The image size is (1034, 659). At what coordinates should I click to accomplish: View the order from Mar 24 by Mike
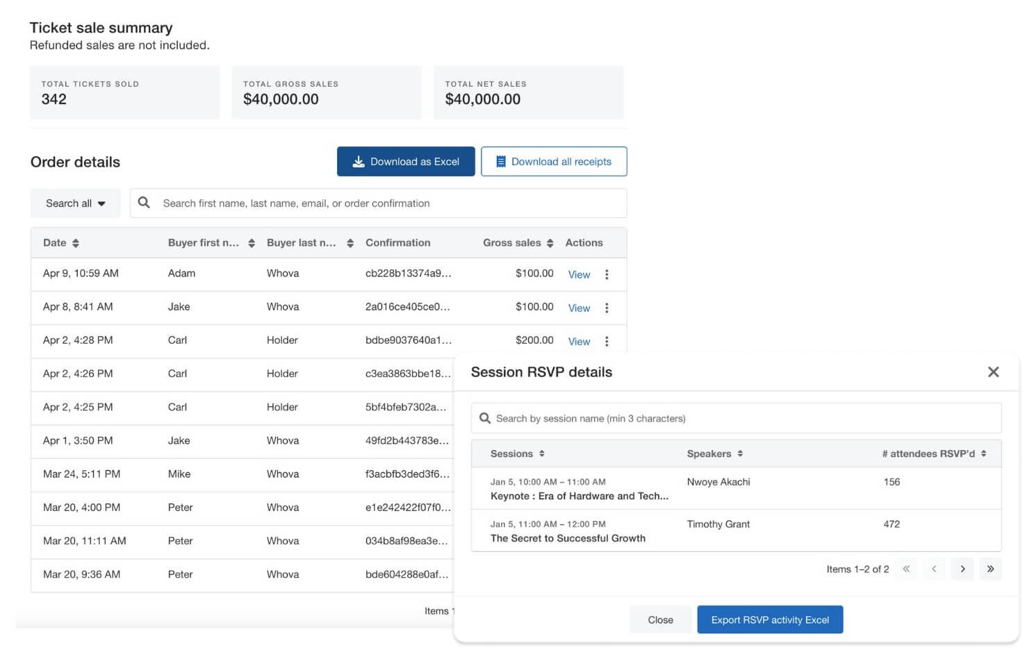(579, 474)
